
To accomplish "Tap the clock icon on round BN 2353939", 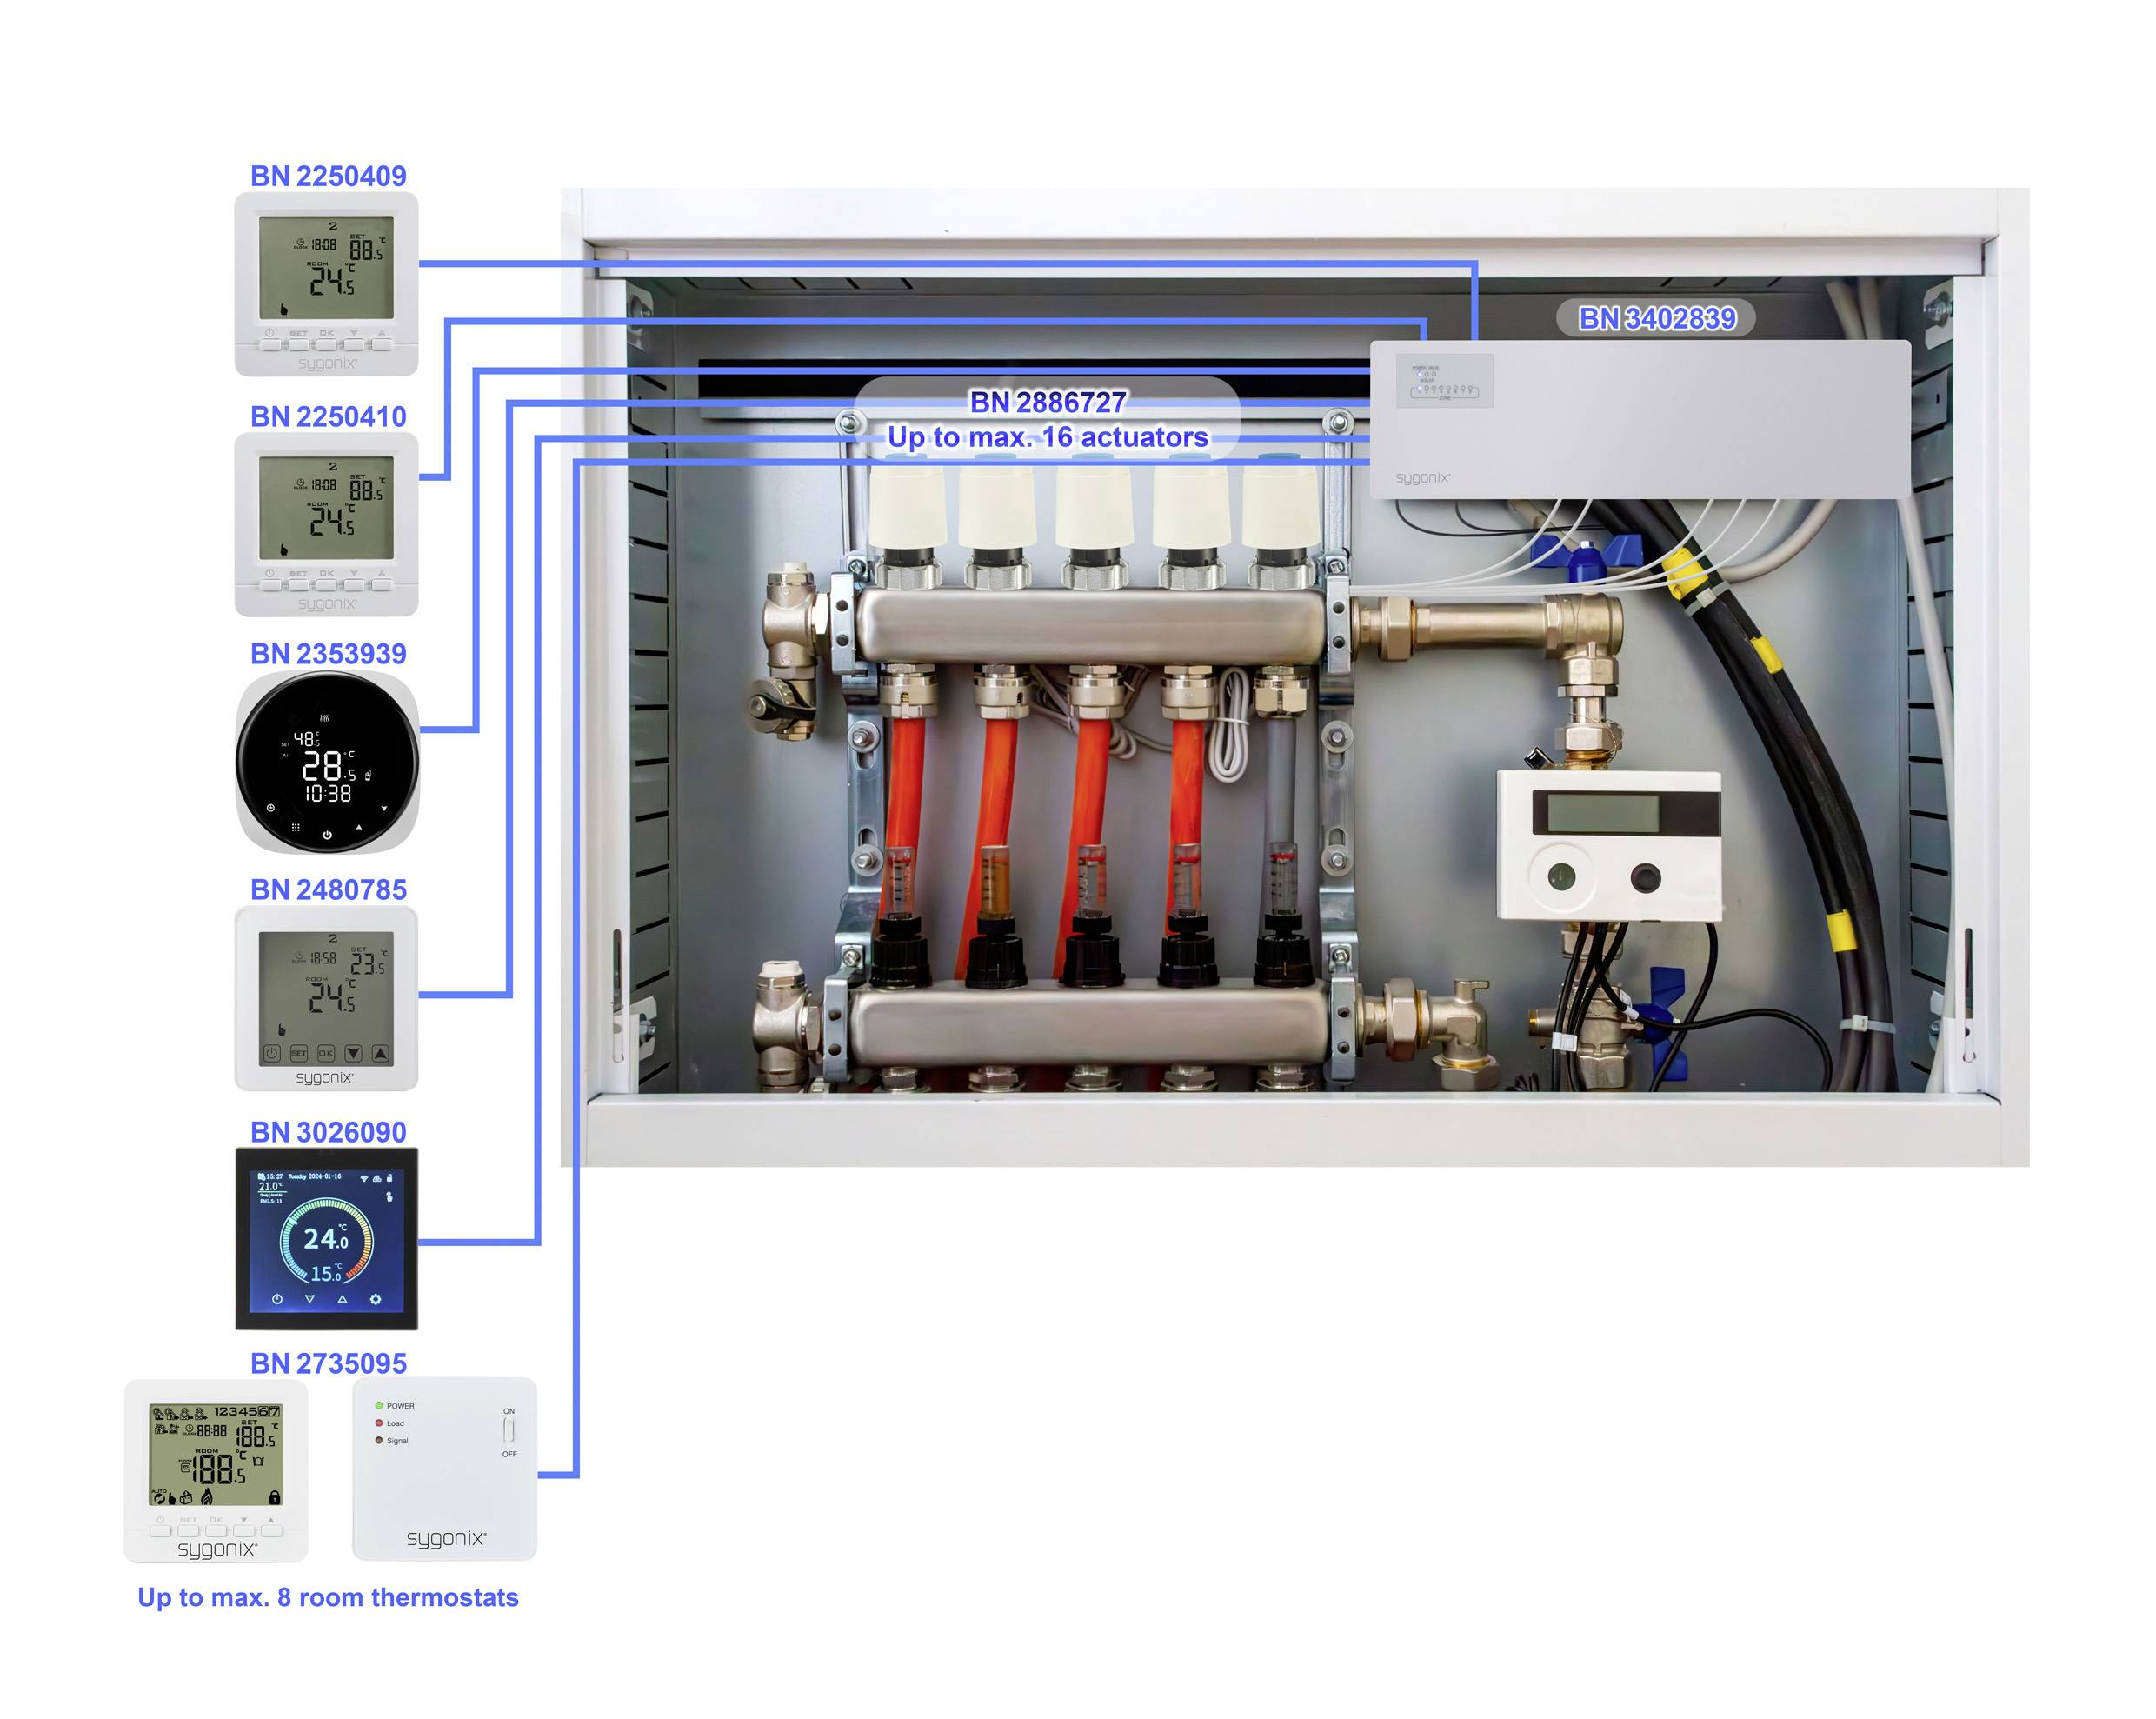I will (271, 807).
